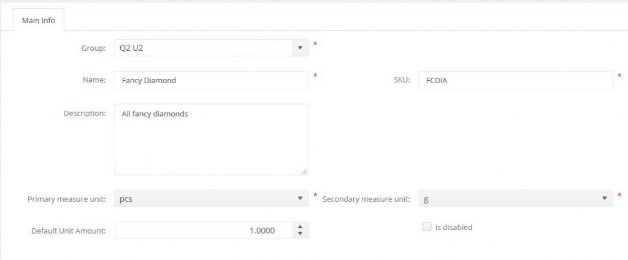This screenshot has width=628, height=260.
Task: Click the Secondary measure unit label
Action: pos(367,199)
